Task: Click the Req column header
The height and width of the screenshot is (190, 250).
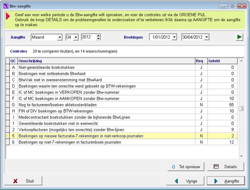Action: coord(201,61)
